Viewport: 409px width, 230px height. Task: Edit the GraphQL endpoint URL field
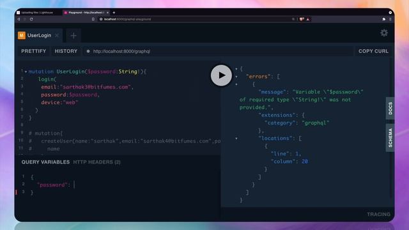218,51
